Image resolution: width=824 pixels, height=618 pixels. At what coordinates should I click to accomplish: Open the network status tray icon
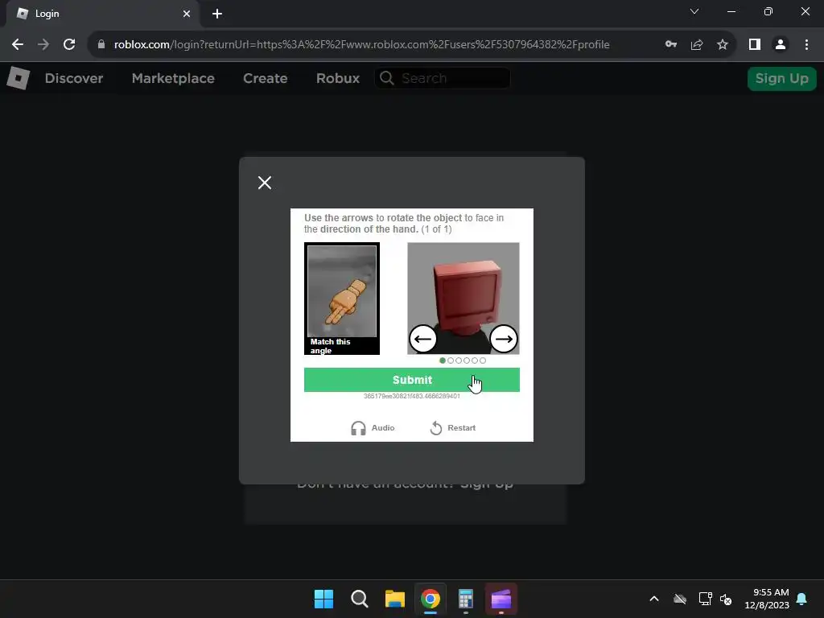pos(705,599)
